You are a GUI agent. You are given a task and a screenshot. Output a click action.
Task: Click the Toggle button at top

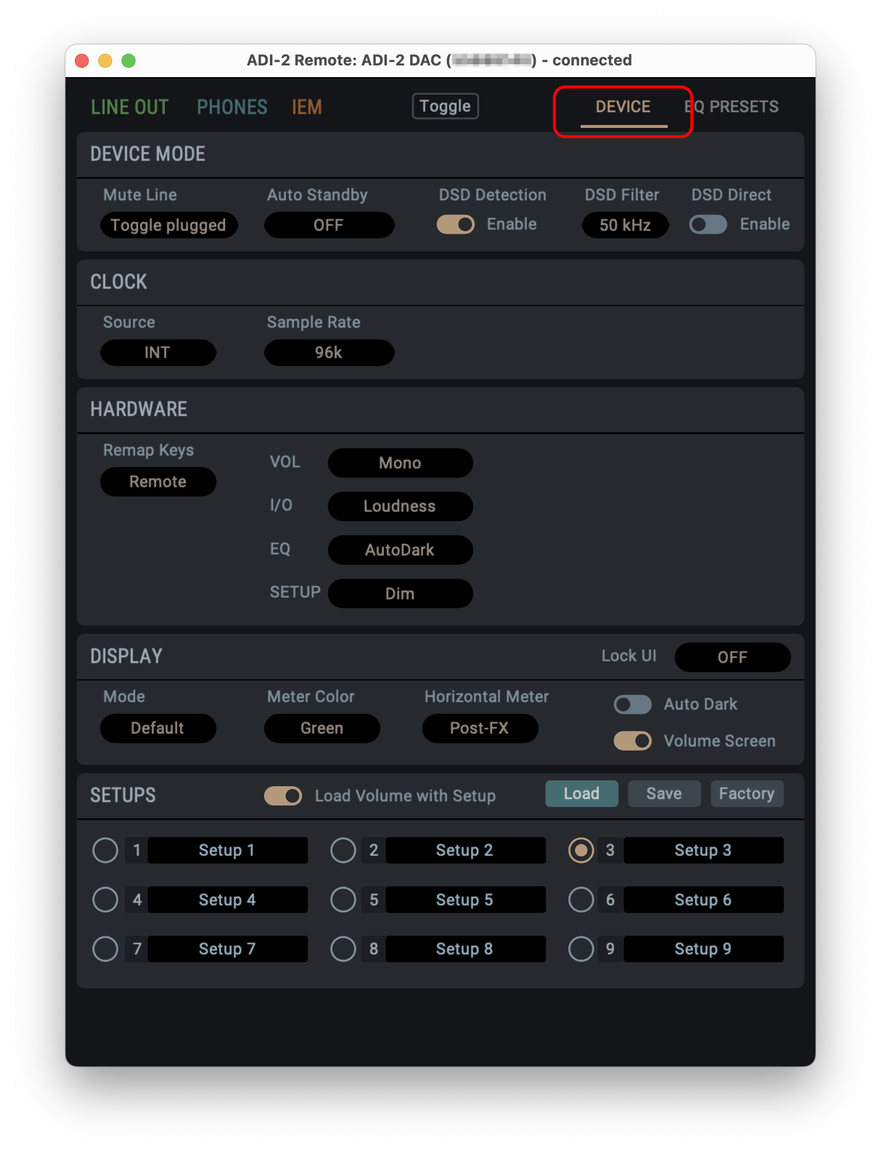(x=445, y=106)
